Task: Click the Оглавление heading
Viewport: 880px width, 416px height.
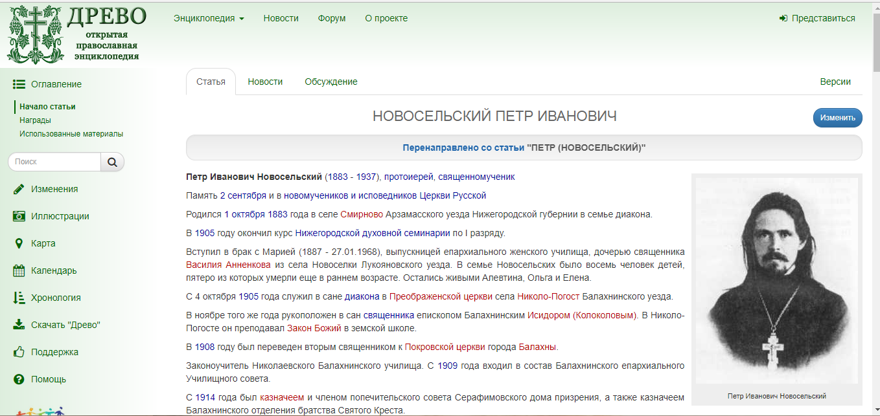Action: [56, 84]
